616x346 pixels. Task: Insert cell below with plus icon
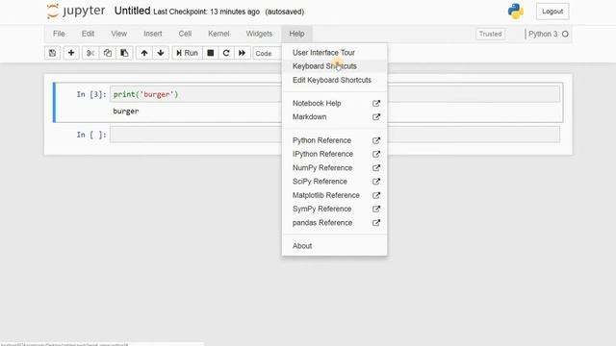[x=71, y=53]
